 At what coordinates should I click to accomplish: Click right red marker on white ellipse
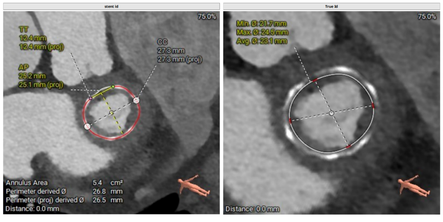click(373, 105)
